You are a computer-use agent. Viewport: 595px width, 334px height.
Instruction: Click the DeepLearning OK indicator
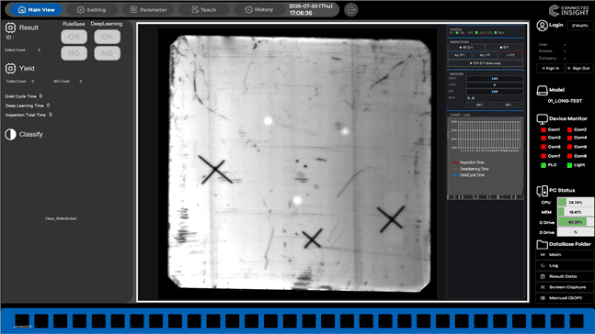[x=107, y=37]
